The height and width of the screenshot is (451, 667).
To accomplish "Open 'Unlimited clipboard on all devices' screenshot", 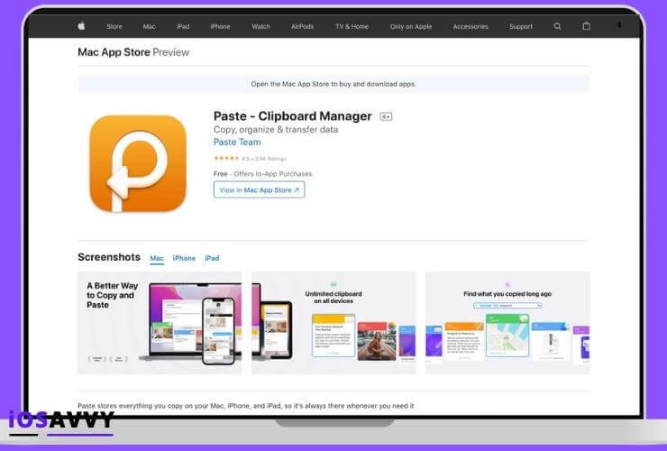I will 333,323.
